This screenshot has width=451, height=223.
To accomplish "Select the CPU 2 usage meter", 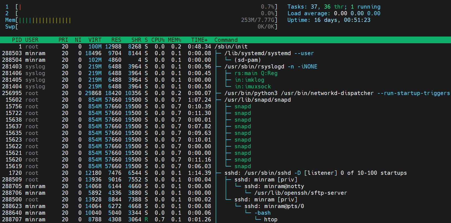I will pyautogui.click(x=141, y=13).
